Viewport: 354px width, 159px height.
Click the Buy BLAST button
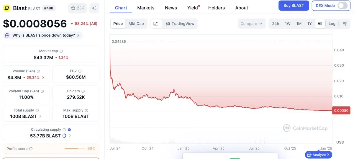coord(294,6)
